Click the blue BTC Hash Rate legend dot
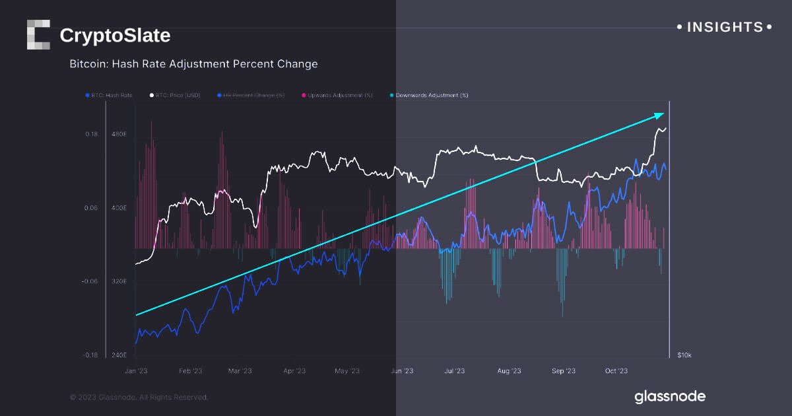792x416 pixels. (x=88, y=96)
